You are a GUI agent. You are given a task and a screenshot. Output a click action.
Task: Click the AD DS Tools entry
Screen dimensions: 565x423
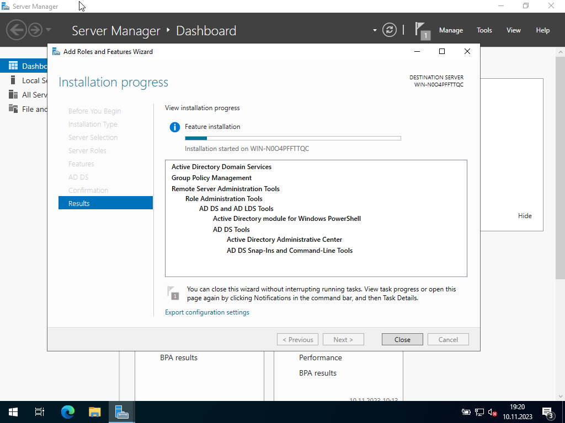[x=231, y=230]
